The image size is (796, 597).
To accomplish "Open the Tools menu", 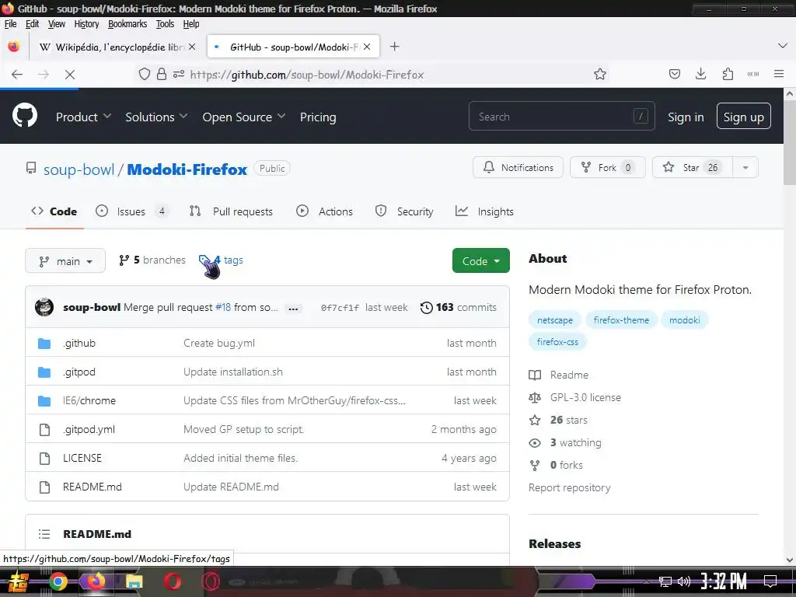I will tap(165, 24).
